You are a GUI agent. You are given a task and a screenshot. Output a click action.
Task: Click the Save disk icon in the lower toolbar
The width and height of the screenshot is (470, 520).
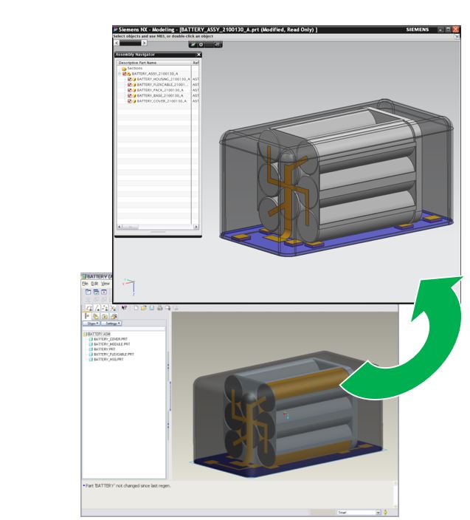coord(152,308)
